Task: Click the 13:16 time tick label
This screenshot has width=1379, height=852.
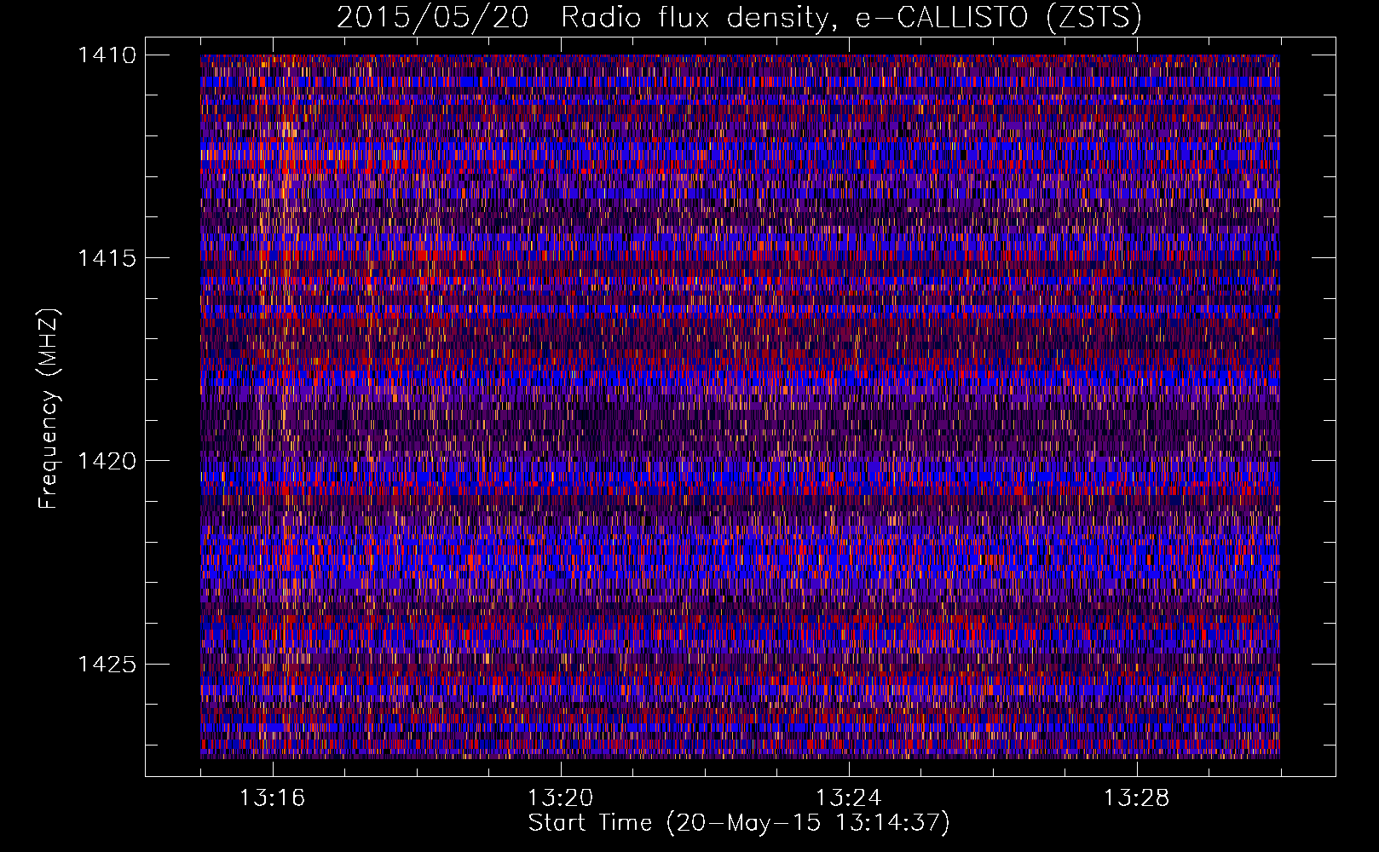Action: tap(272, 798)
